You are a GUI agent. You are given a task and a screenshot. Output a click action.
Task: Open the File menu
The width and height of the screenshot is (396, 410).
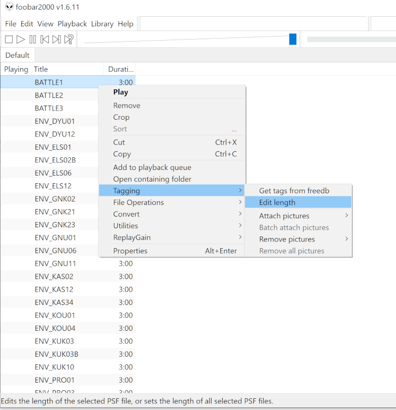[11, 24]
